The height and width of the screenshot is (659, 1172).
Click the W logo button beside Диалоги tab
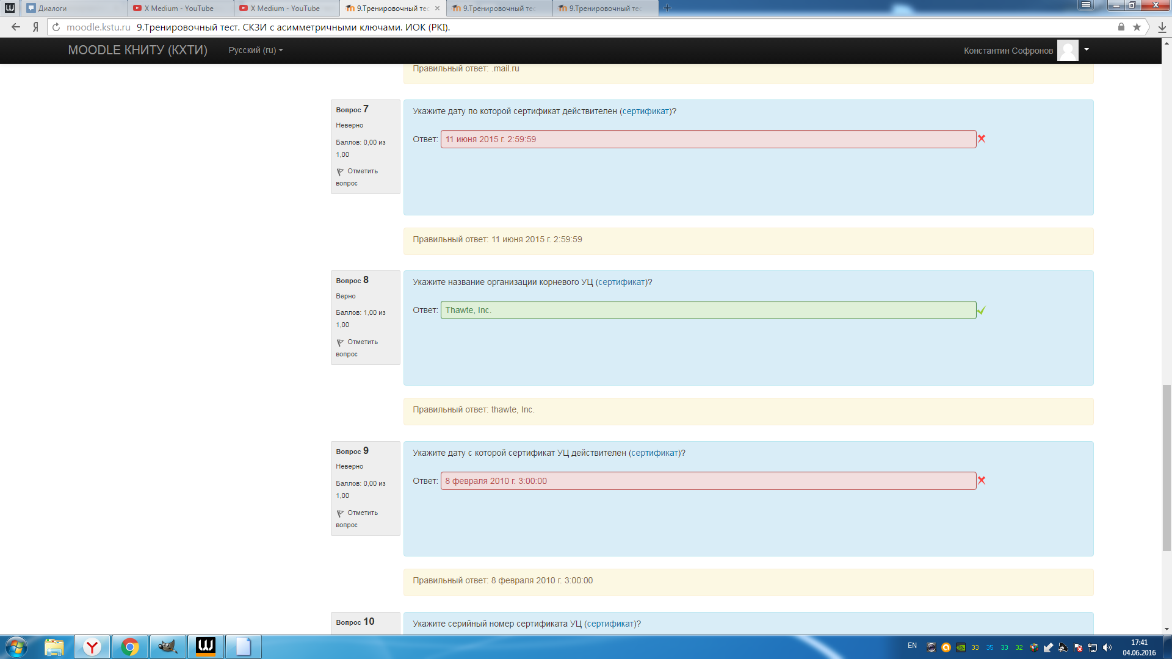click(10, 8)
